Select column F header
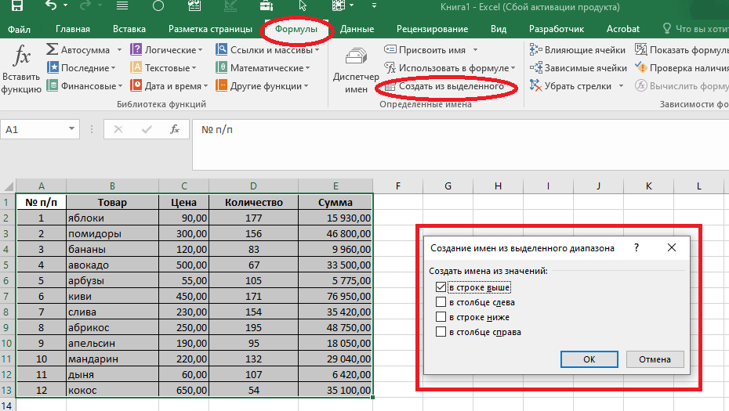729x411 pixels. tap(398, 186)
